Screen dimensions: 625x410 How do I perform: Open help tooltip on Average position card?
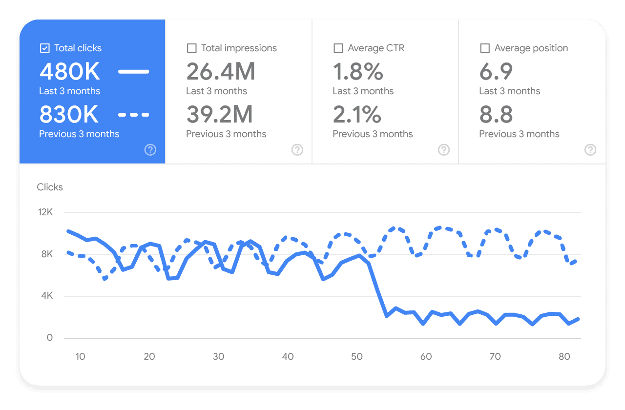coord(590,150)
